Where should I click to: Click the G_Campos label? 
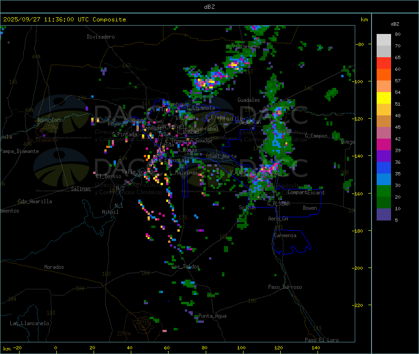(x=316, y=136)
